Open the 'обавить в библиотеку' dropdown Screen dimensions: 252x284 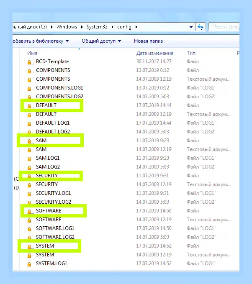41,41
